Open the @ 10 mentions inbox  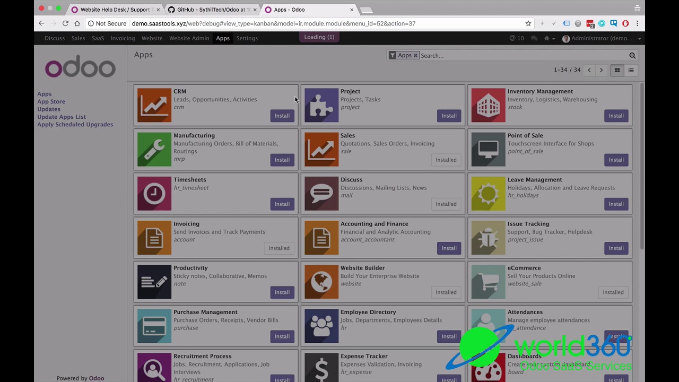(517, 38)
